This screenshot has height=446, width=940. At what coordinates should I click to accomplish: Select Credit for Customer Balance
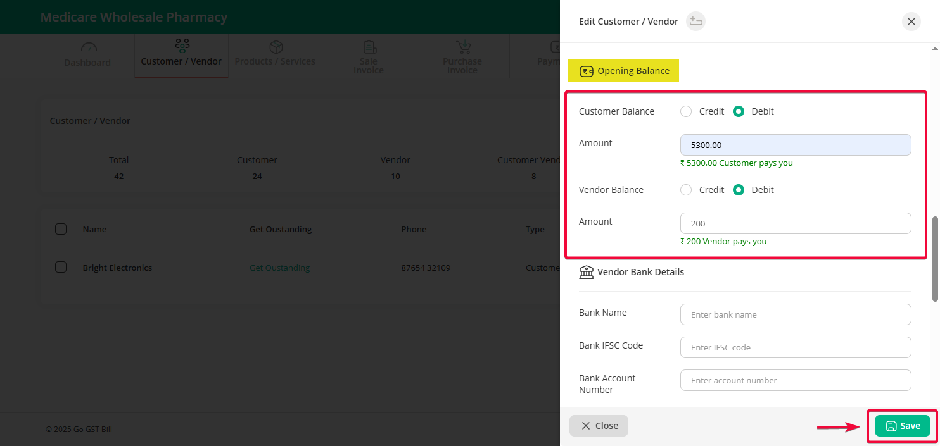[686, 111]
